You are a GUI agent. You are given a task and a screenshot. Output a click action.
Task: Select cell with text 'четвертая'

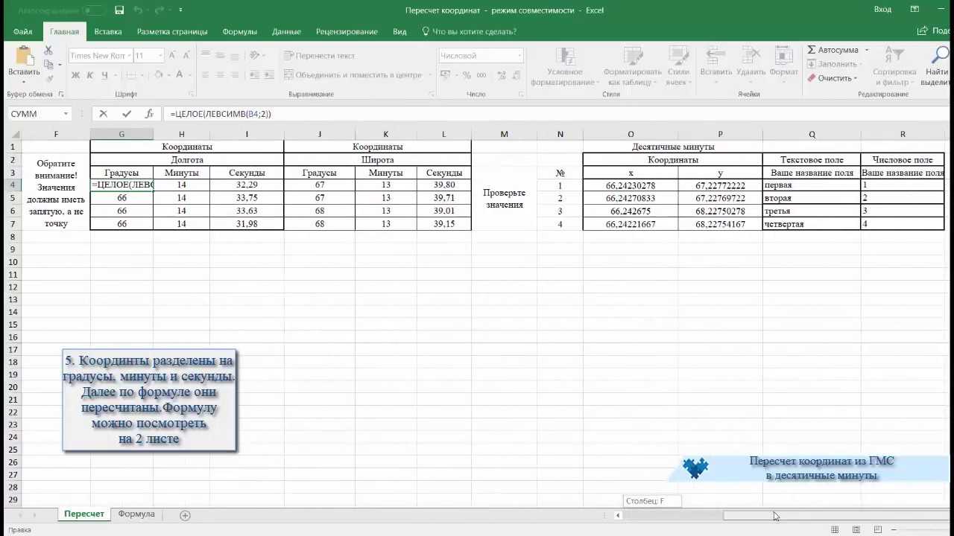pos(812,224)
